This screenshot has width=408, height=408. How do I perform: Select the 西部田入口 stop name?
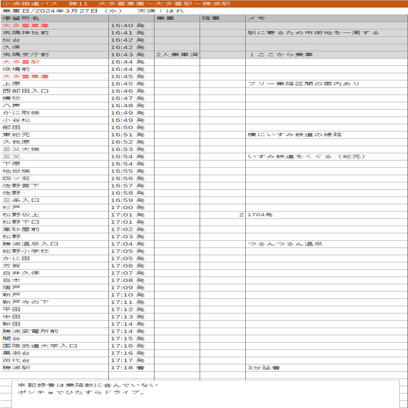pos(25,91)
